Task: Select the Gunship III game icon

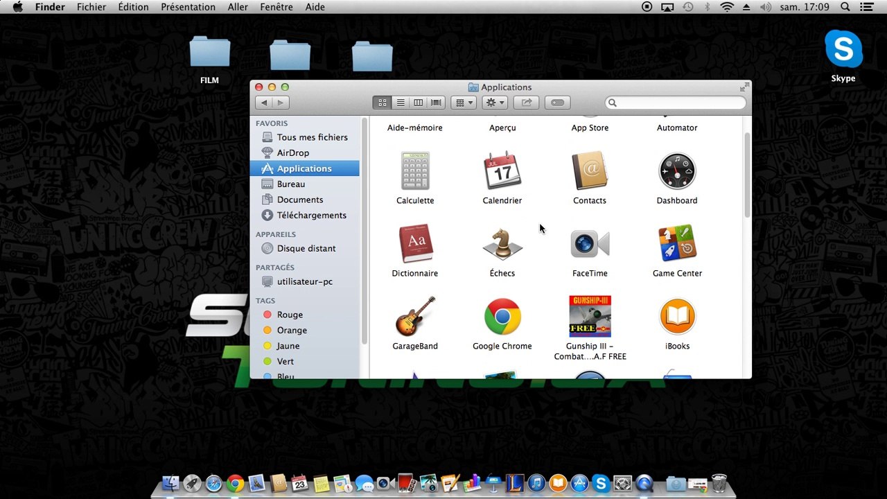Action: [590, 316]
